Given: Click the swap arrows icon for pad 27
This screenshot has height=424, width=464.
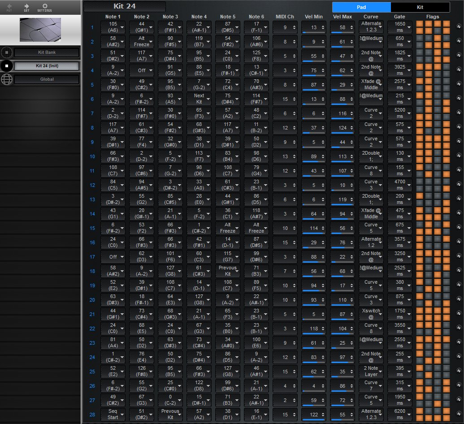Looking at the screenshot, I should pos(459,400).
